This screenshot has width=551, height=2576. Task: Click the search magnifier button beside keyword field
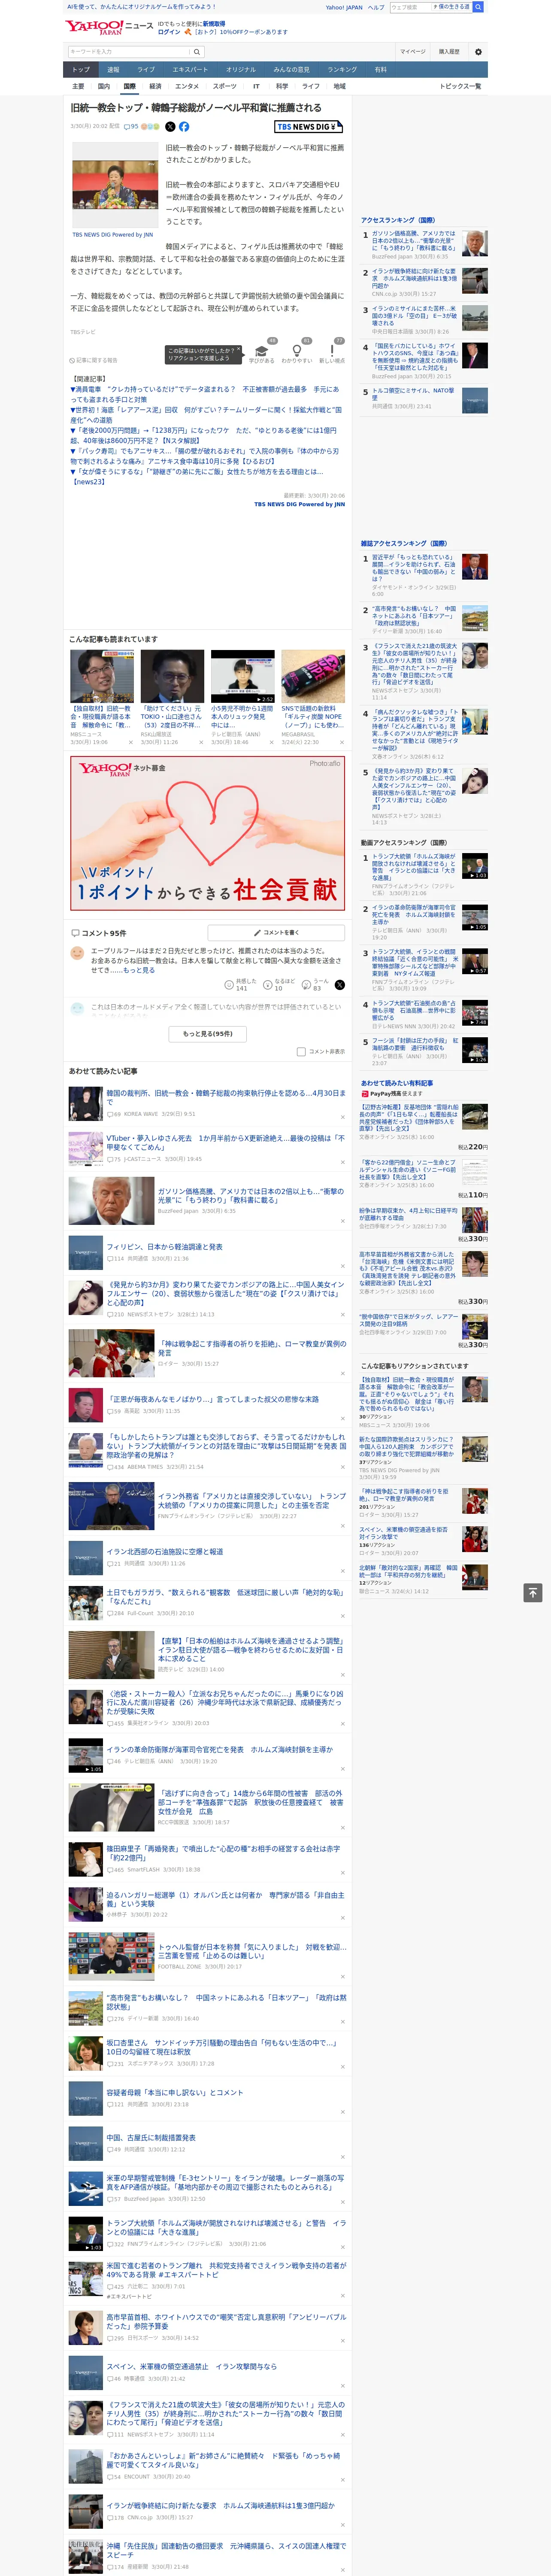[197, 52]
